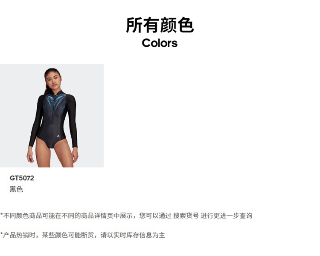320x256 pixels.
Task: Click the model's ponytail in the thumbnail
Action: pos(47,88)
